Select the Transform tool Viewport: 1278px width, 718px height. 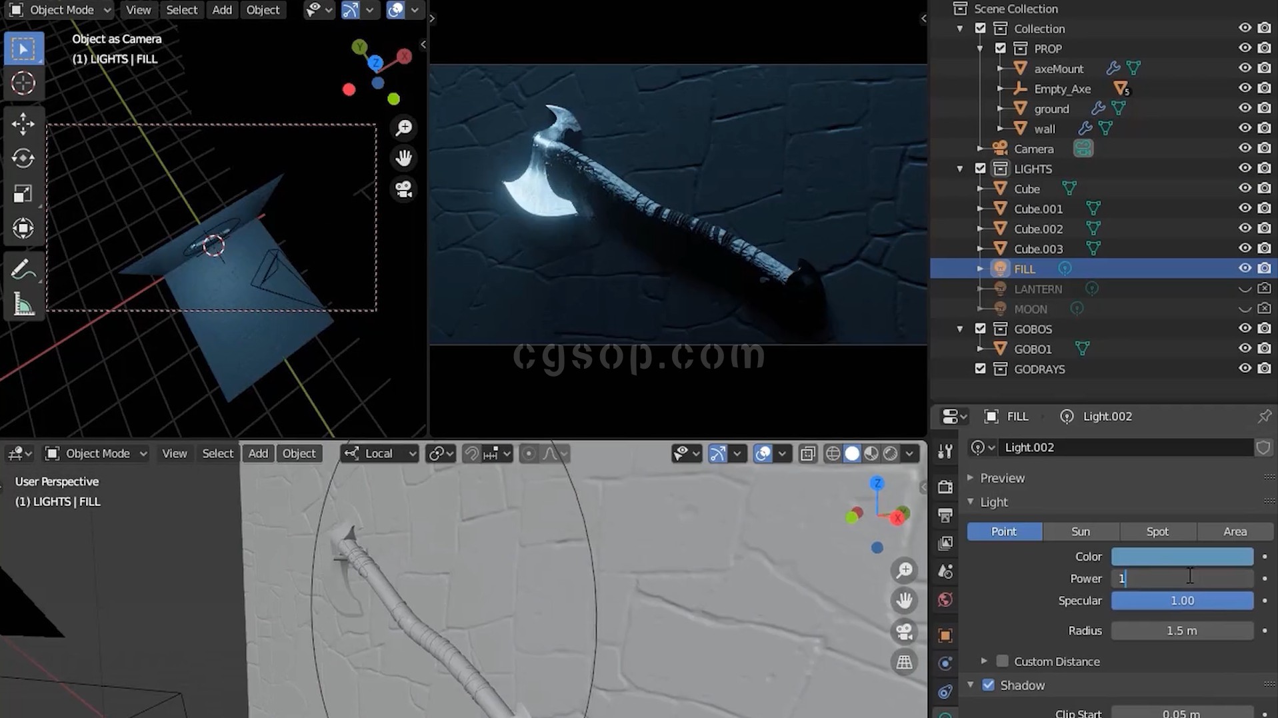[x=23, y=229]
